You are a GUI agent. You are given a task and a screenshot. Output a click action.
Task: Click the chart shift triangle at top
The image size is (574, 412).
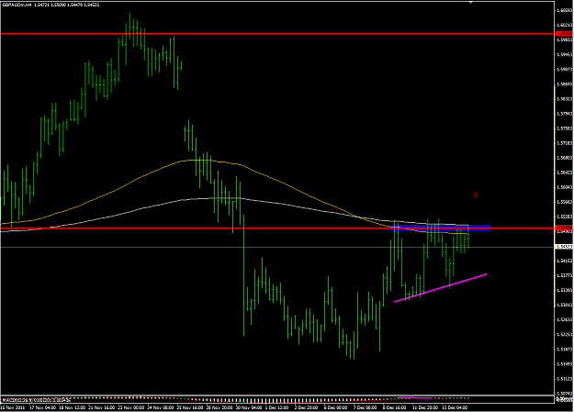[471, 2]
